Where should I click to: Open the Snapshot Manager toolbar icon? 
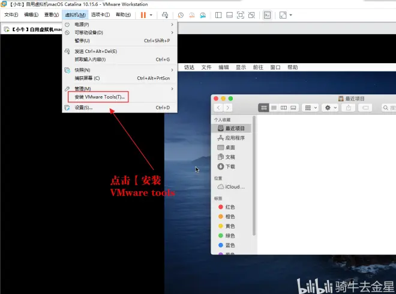coord(203,15)
